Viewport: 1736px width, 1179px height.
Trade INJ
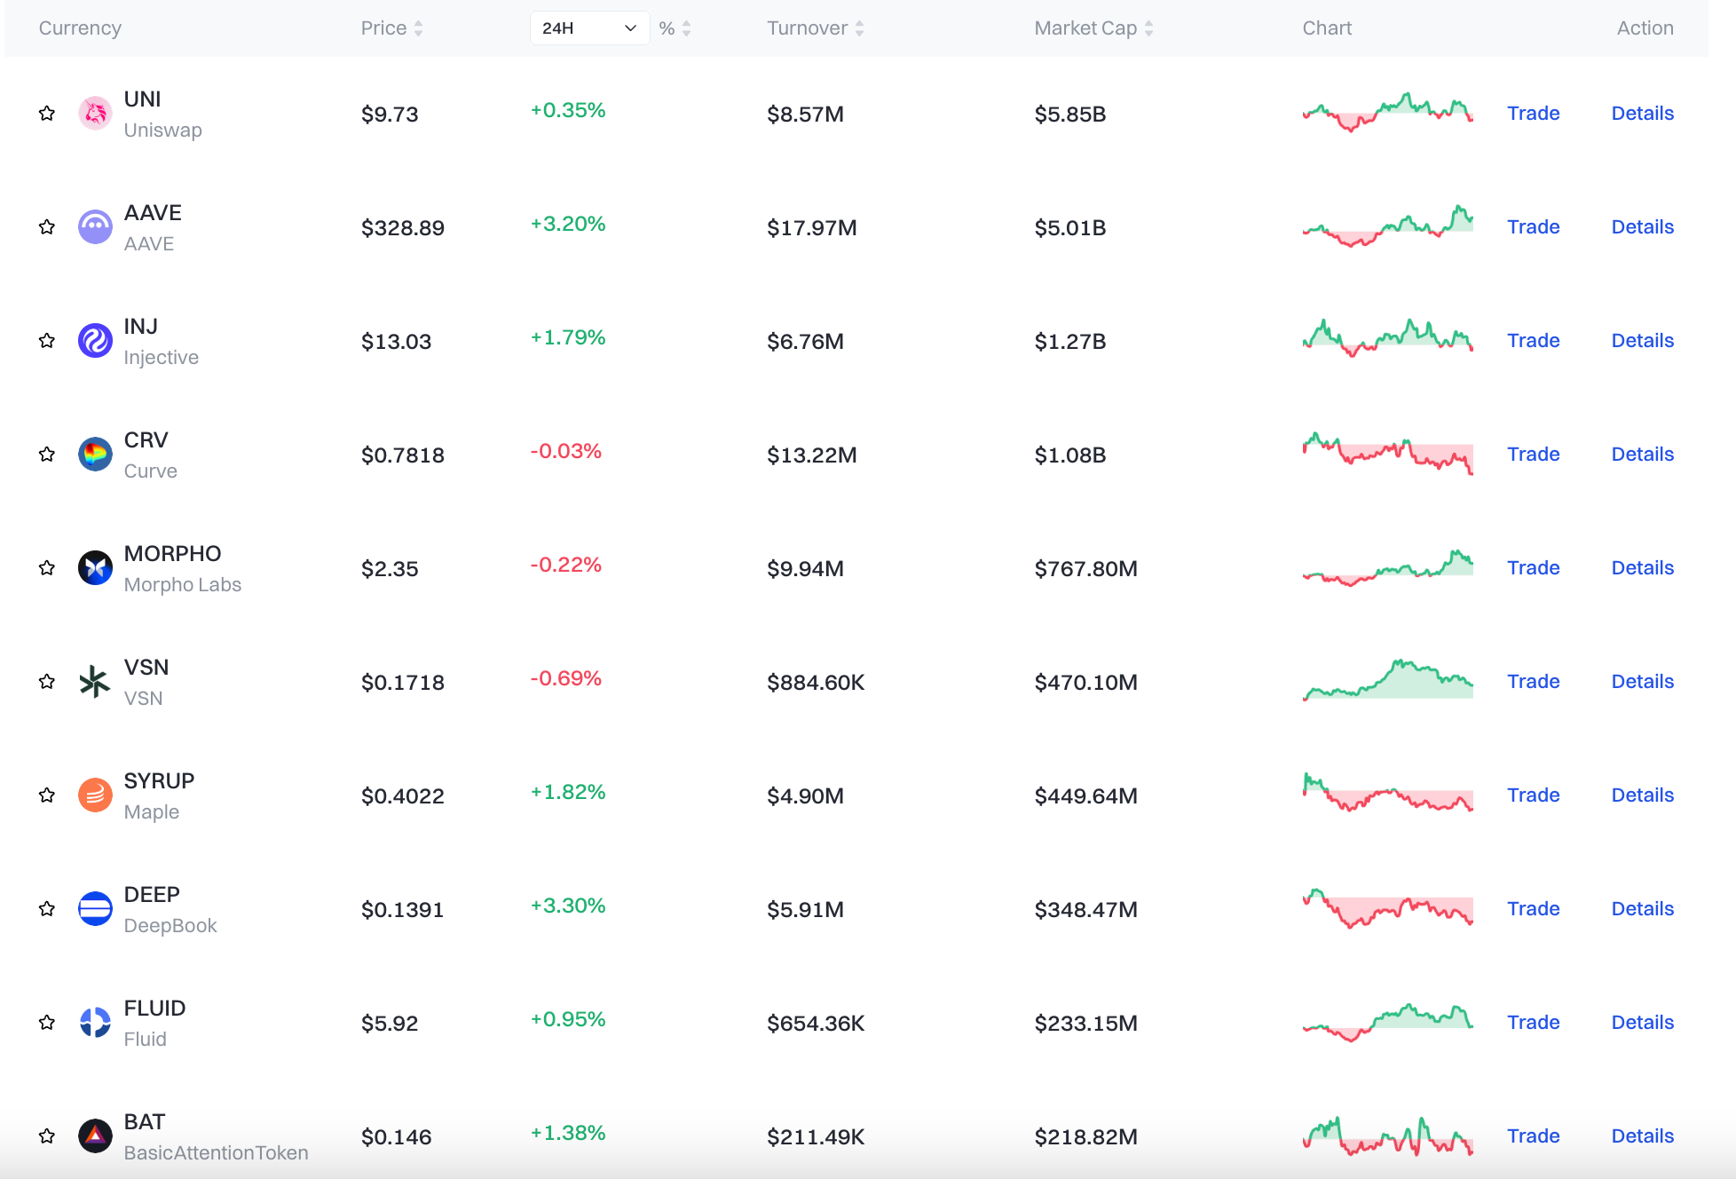(1533, 341)
